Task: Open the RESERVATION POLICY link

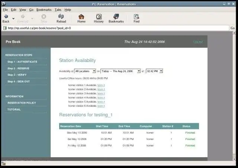Action: point(22,103)
